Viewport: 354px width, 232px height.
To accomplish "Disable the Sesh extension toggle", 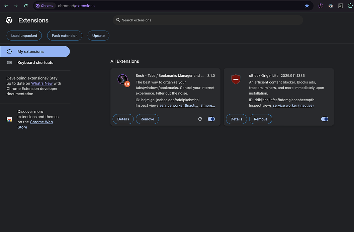I will pyautogui.click(x=211, y=119).
